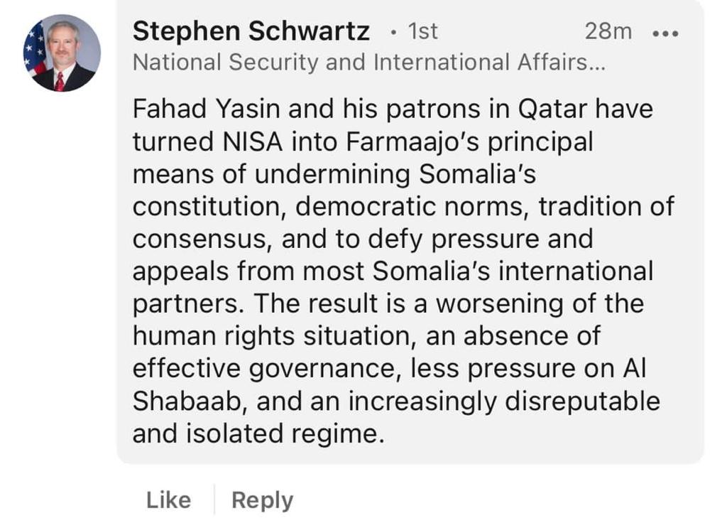This screenshot has width=727, height=528.
Task: Click the name Fahad Yasin in comment
Action: 207,109
